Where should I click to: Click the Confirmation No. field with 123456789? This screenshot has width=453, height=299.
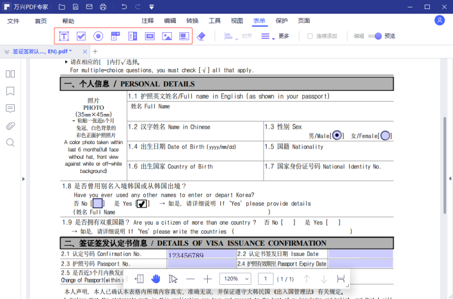[x=202, y=254]
